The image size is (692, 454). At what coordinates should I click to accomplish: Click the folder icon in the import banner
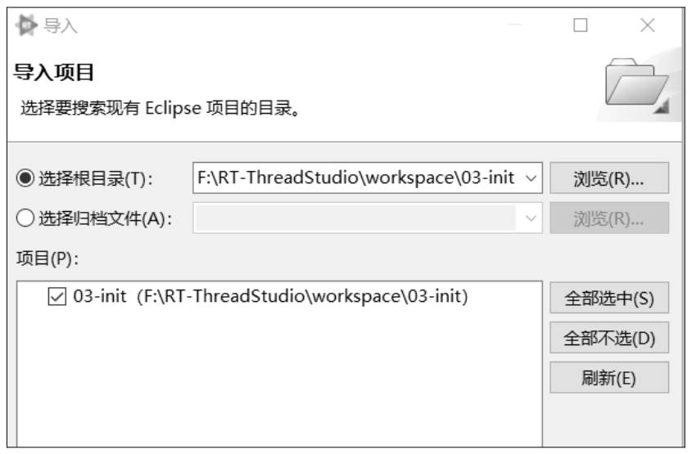635,87
